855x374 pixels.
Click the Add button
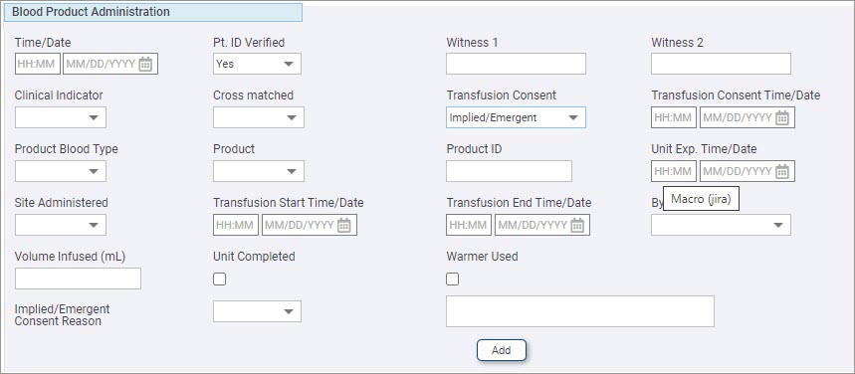(501, 350)
